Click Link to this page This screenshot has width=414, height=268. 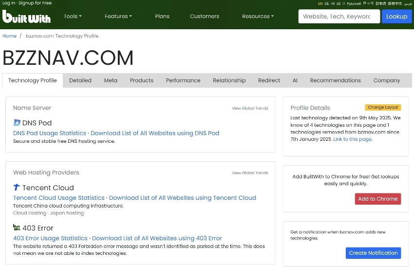353,139
